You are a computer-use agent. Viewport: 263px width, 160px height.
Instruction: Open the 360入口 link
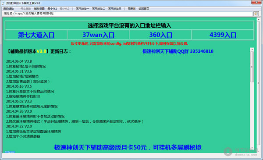click(160, 35)
